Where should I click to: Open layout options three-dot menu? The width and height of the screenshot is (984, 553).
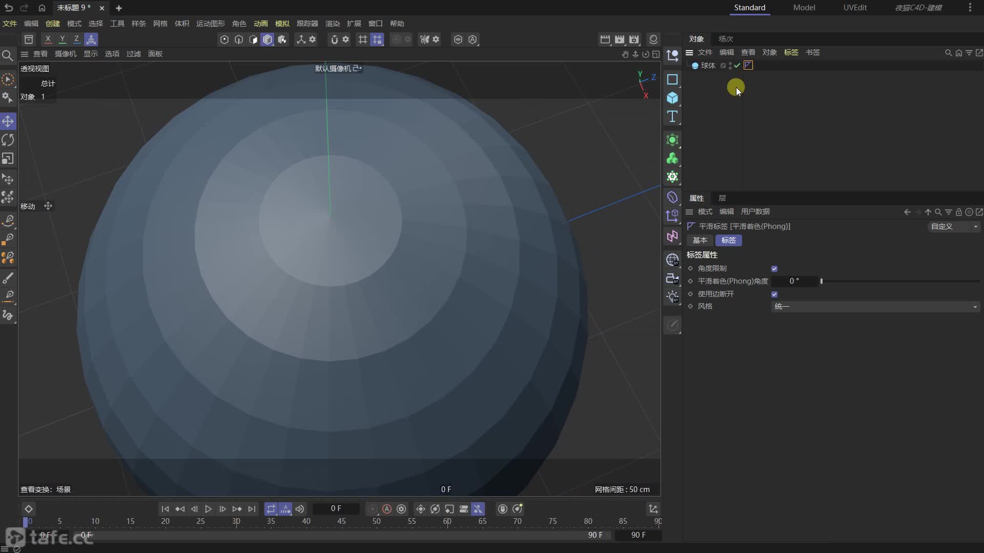[x=970, y=7]
